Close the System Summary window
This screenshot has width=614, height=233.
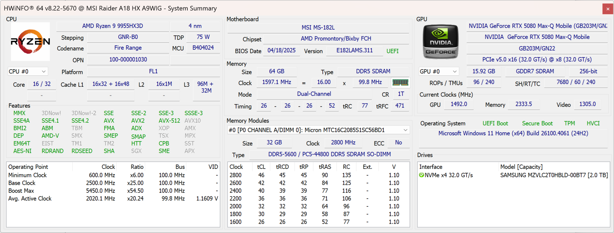tap(608, 9)
